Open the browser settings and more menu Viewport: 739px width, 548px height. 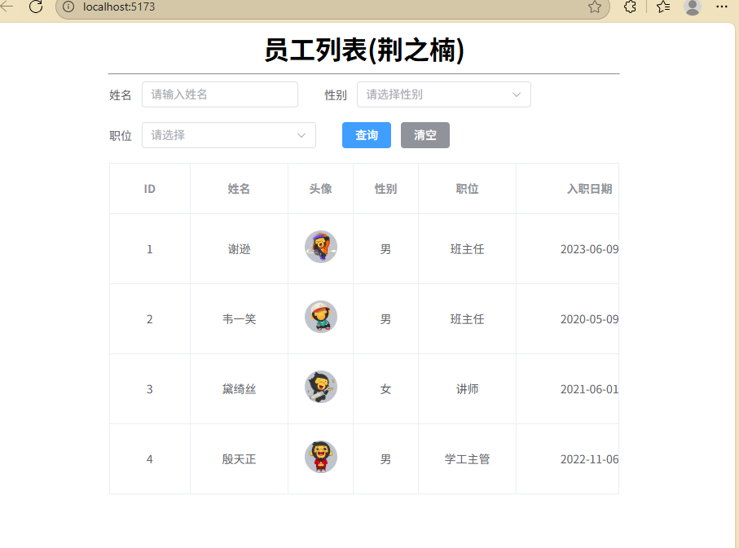coord(722,7)
